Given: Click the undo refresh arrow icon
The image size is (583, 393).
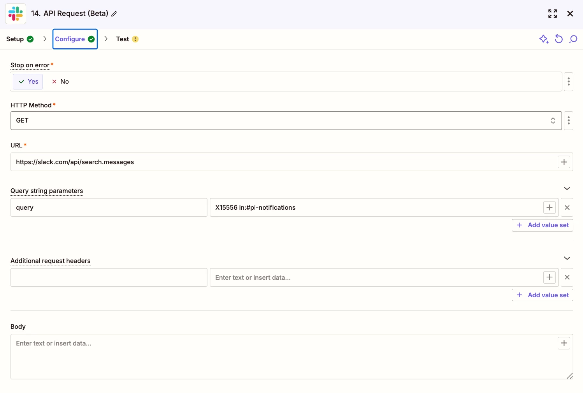Looking at the screenshot, I should coord(559,39).
